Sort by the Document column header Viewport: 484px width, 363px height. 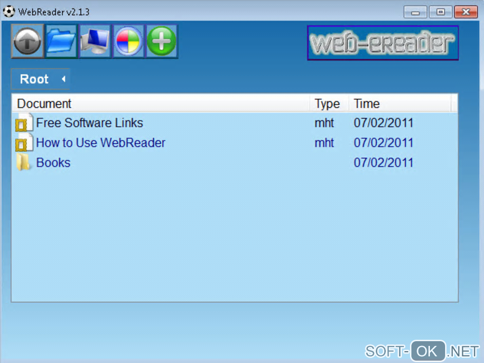point(160,103)
